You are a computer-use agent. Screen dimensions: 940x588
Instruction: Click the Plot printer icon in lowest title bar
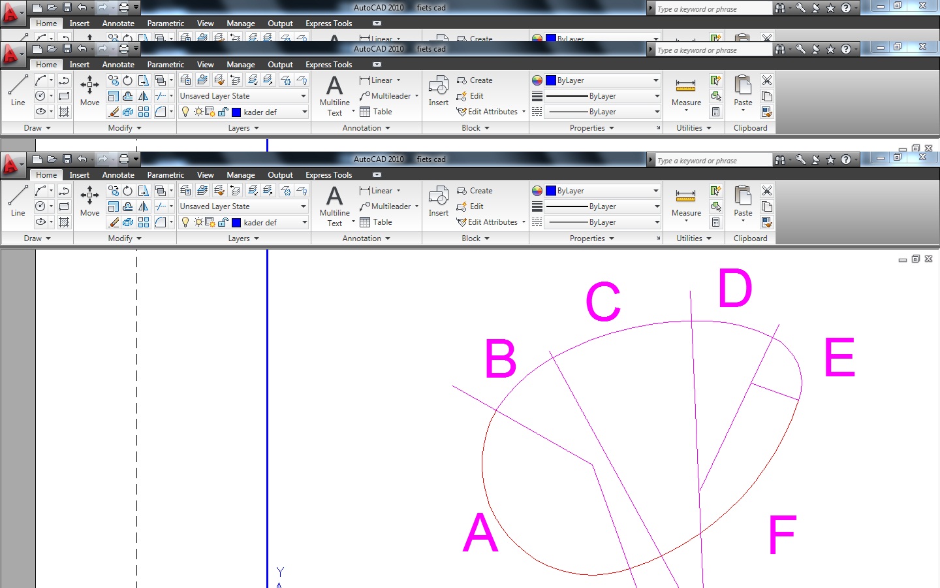(124, 159)
